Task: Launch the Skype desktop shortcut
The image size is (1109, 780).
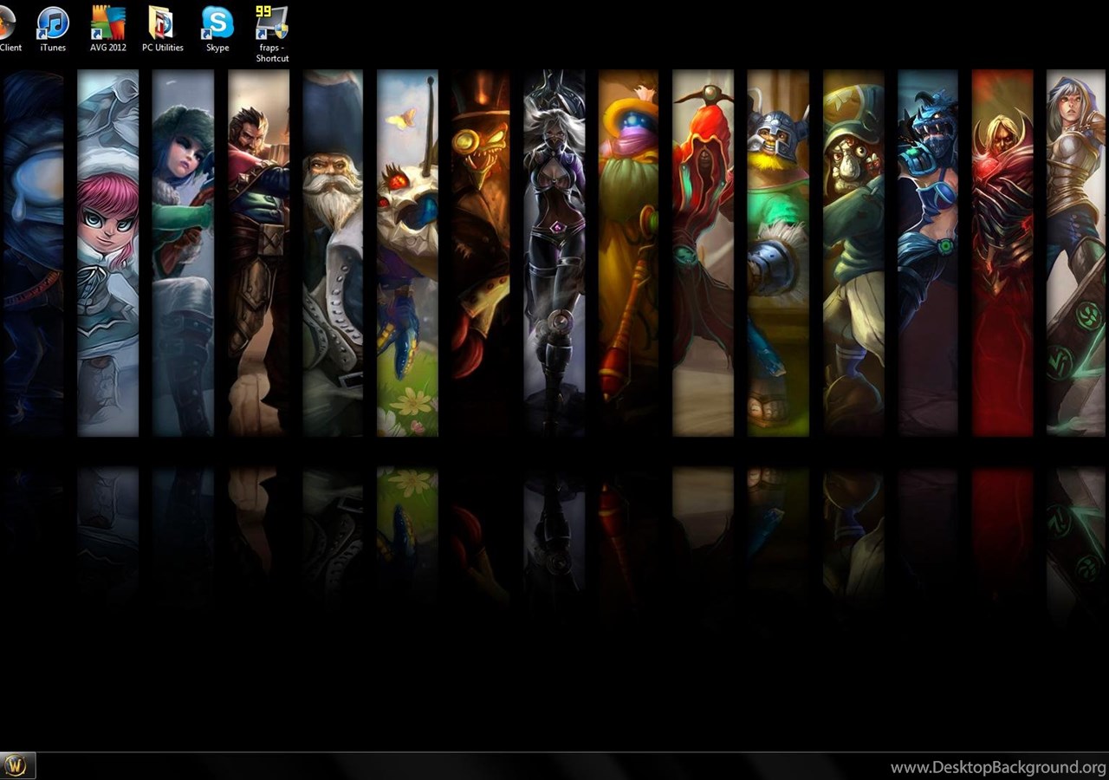Action: (x=217, y=26)
